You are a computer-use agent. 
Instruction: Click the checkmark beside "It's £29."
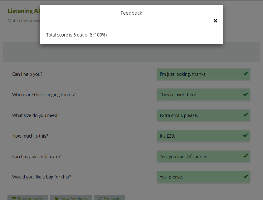point(245,135)
